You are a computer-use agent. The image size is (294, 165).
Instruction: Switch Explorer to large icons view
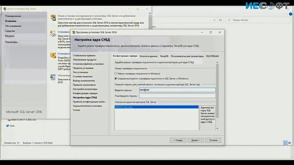[x=290, y=143]
